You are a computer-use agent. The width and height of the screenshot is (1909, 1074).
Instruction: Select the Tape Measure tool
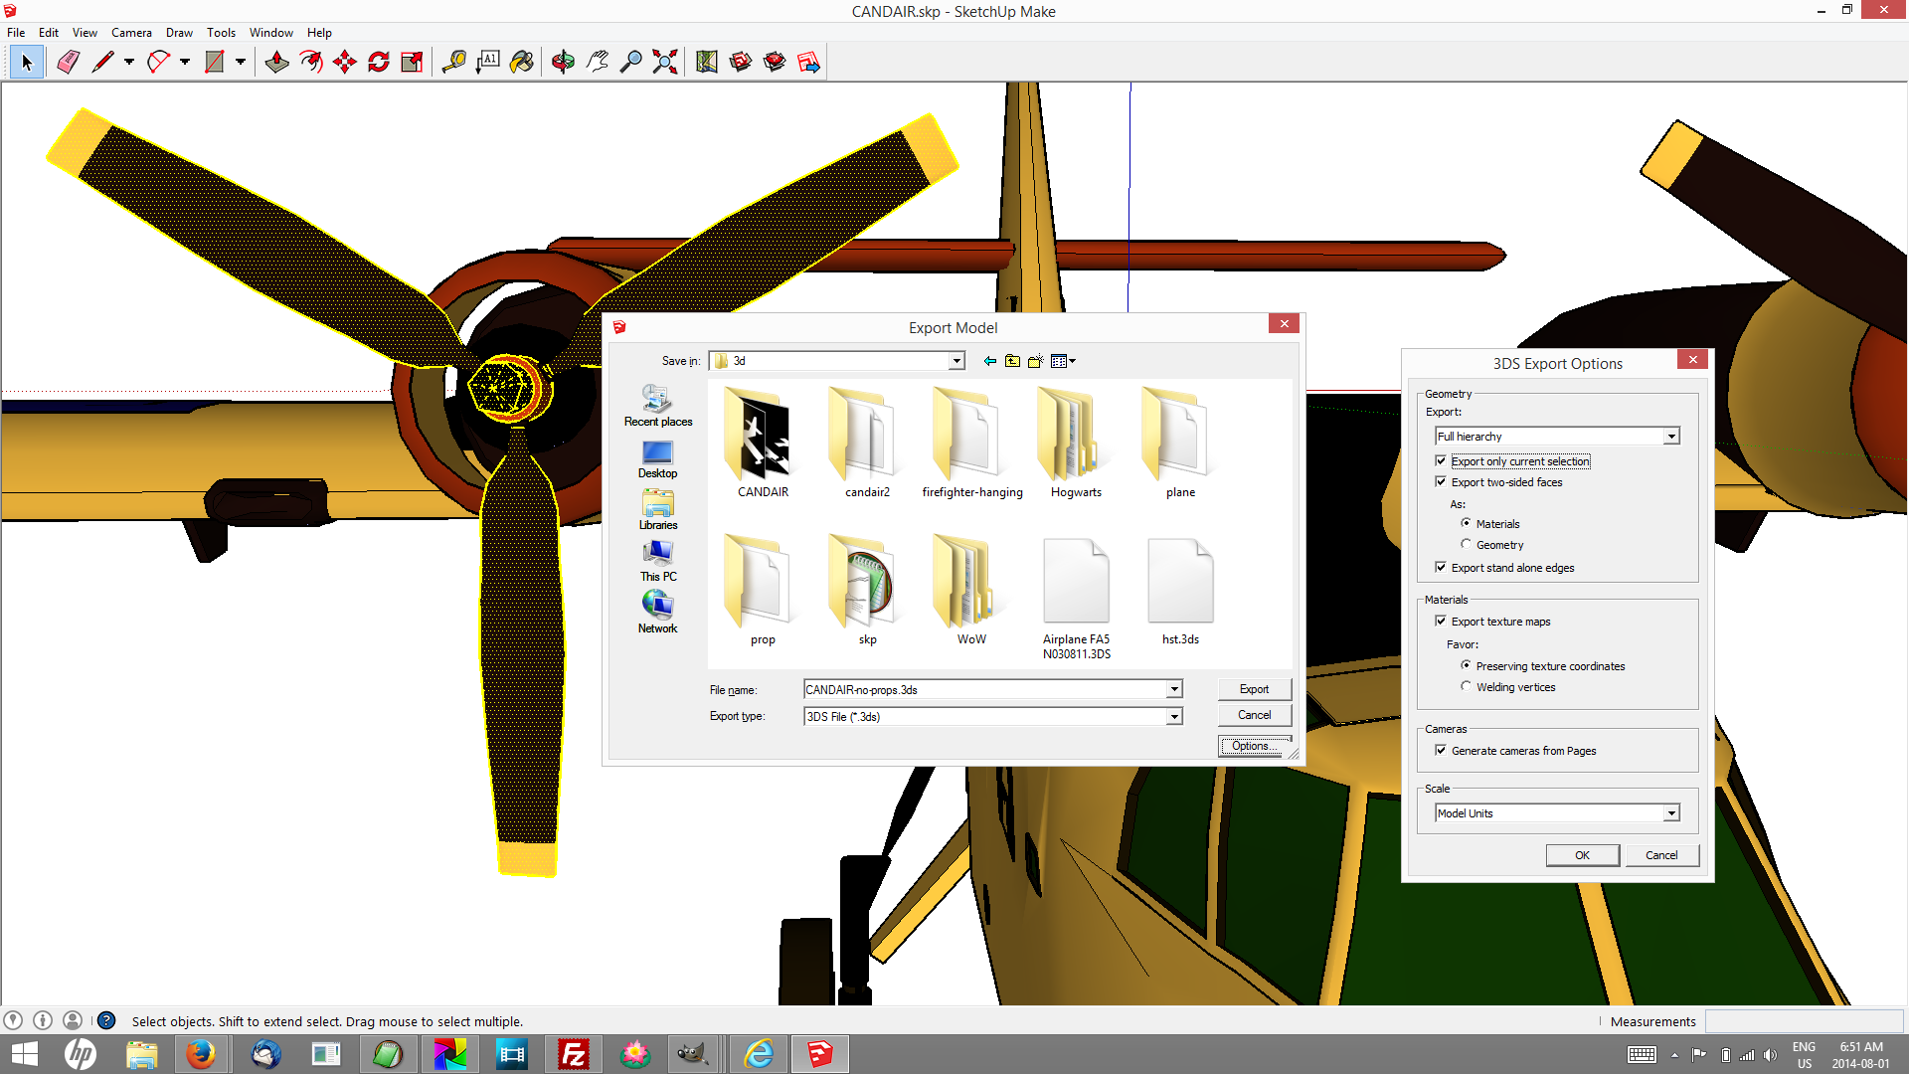click(453, 63)
